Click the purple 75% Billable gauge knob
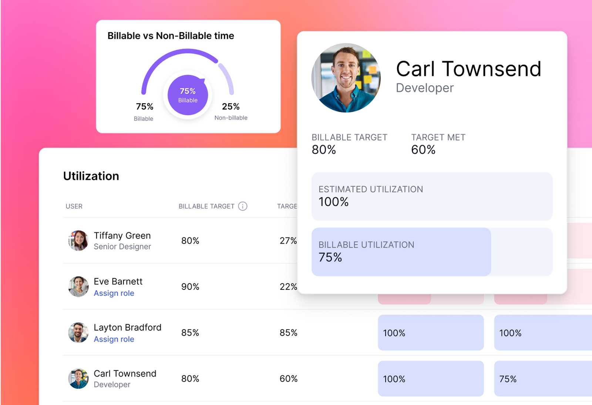Screen dimensions: 592x405 pyautogui.click(x=188, y=95)
